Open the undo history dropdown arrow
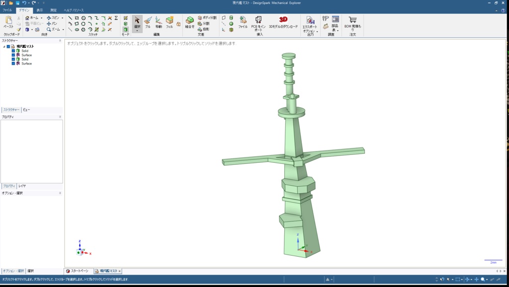The height and width of the screenshot is (287, 509). [x=28, y=3]
